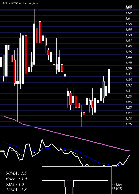Screen dimensions: 139x194
Task: Select the 1.18 price axis label
Action: [128, 119]
